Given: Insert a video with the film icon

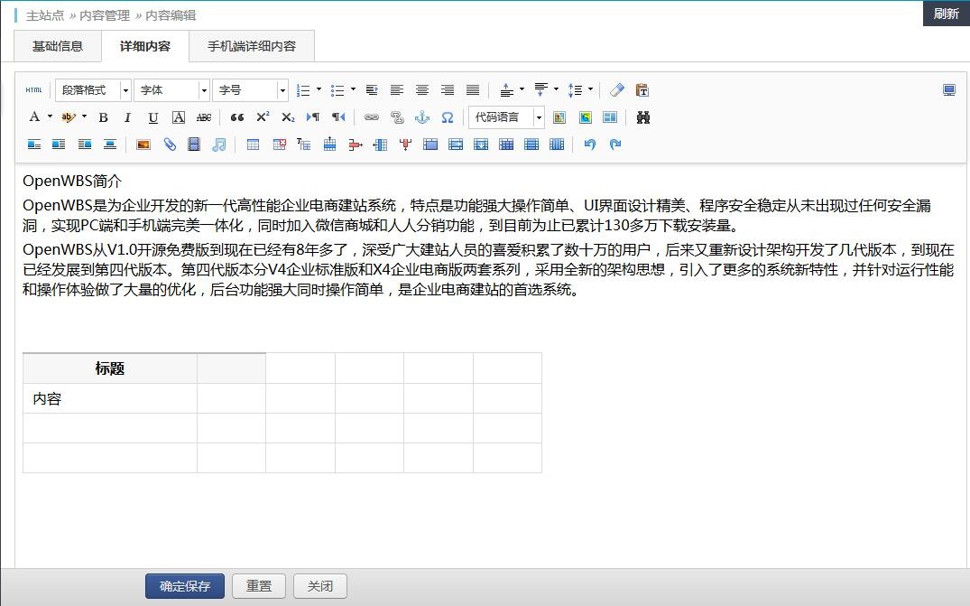Looking at the screenshot, I should pyautogui.click(x=194, y=145).
